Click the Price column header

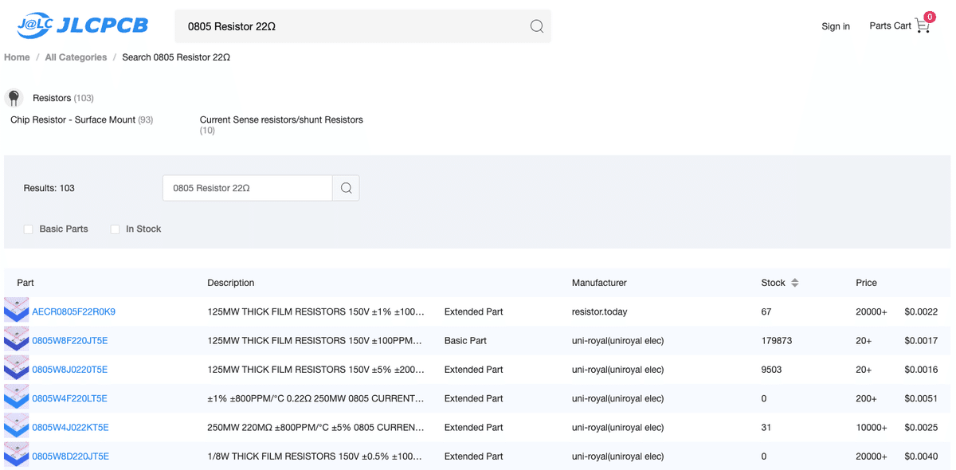(x=866, y=283)
